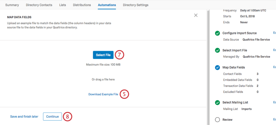
Task: Click the blue Map Data Fields step icon
Action: [x=217, y=67]
